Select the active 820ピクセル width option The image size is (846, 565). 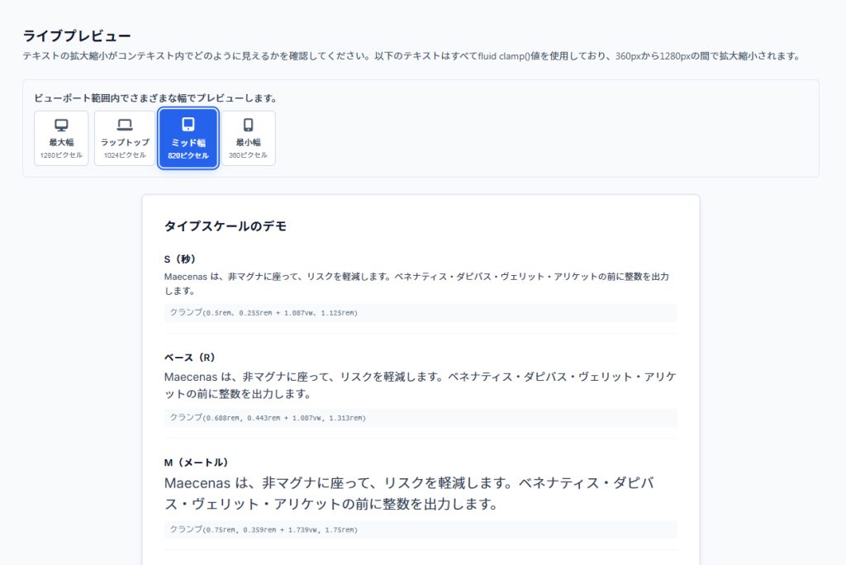(x=188, y=155)
